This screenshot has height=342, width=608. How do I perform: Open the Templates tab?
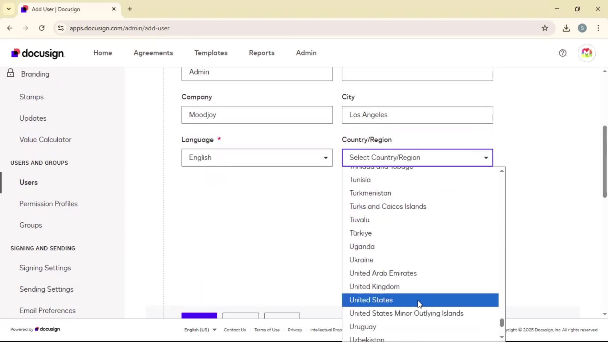211,53
